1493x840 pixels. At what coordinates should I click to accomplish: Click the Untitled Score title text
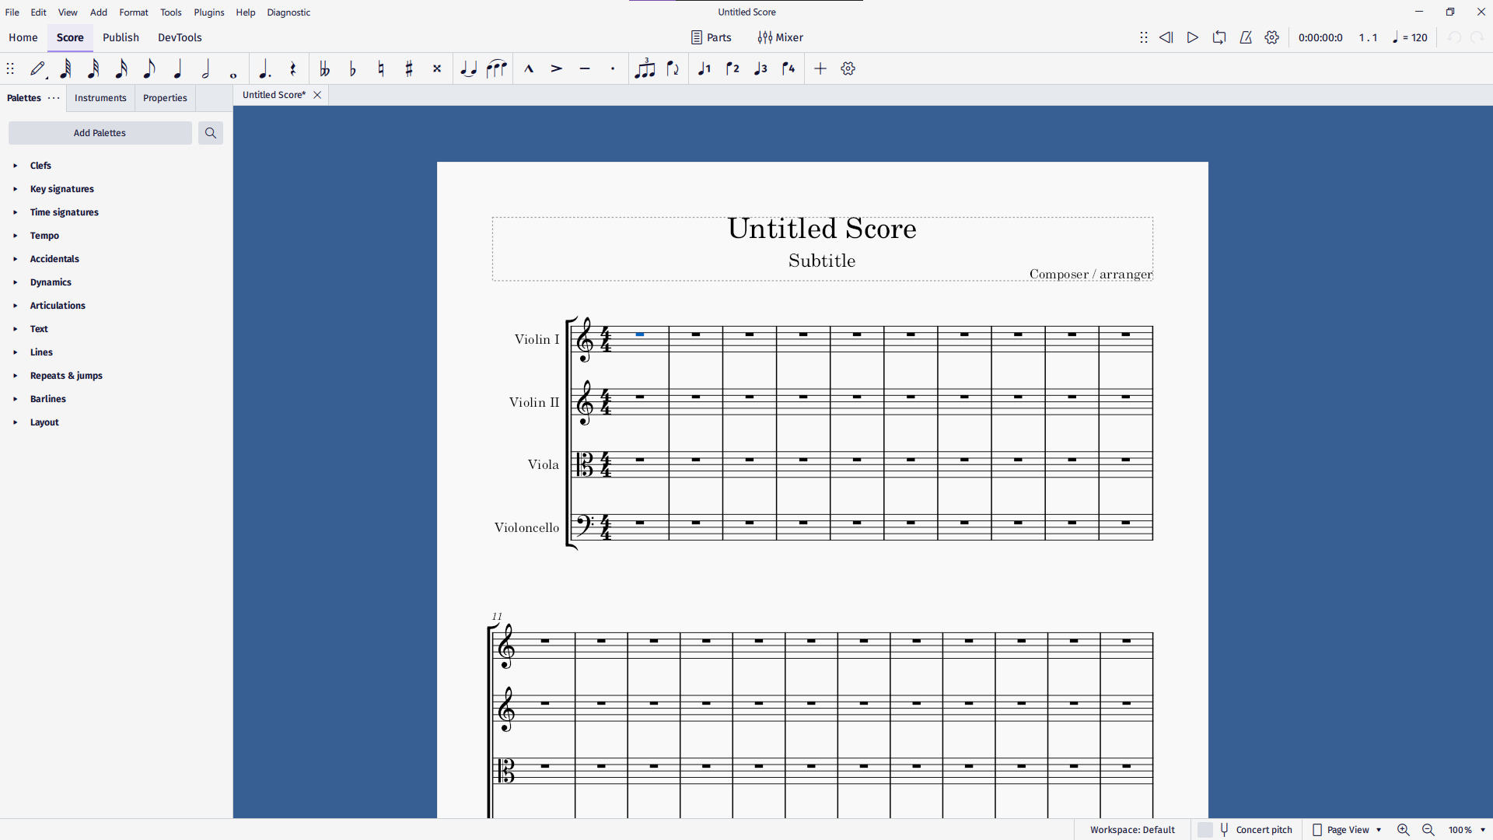coord(822,229)
